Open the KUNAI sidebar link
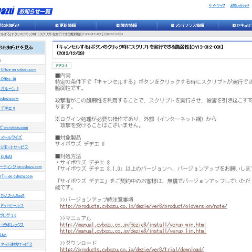Screen dimensions: 252x252 (6, 157)
